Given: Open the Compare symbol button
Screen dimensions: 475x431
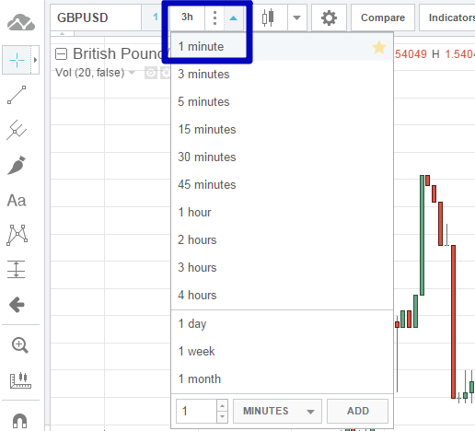Looking at the screenshot, I should coord(383,17).
